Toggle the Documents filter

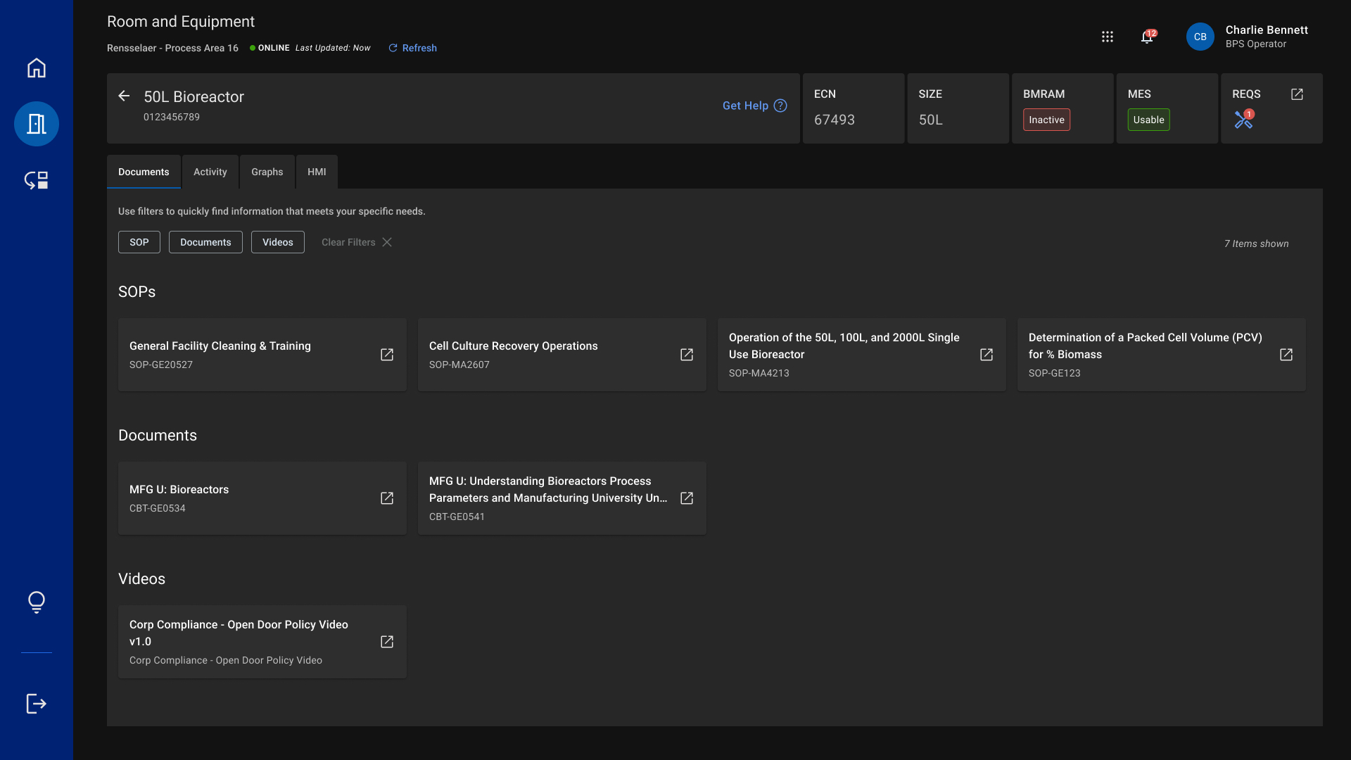pos(205,242)
